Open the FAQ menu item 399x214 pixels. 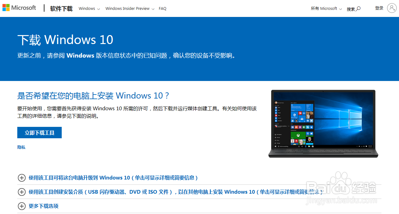(x=163, y=9)
